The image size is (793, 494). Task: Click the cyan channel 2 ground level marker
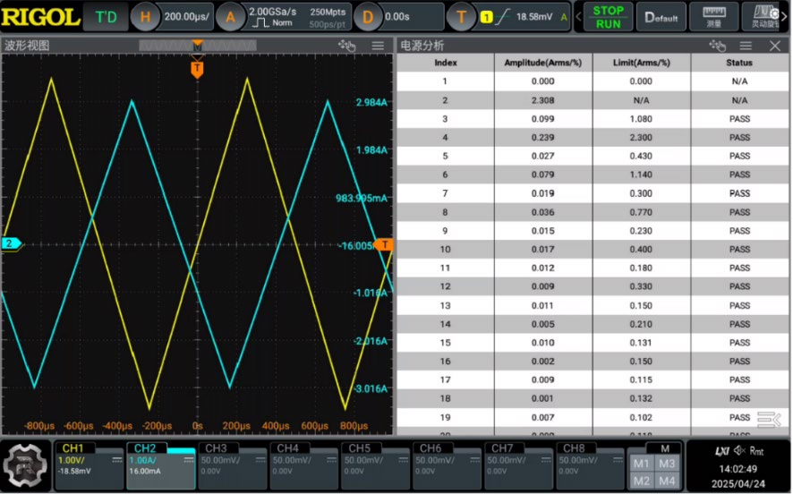pos(11,243)
